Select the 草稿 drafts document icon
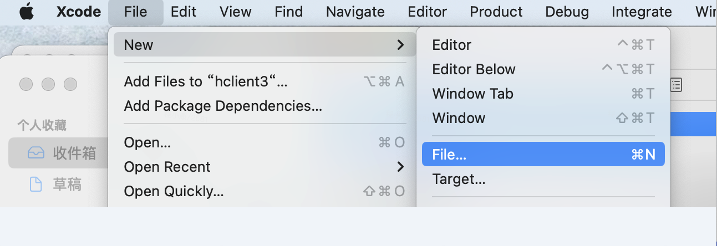The width and height of the screenshot is (717, 246). click(x=35, y=184)
